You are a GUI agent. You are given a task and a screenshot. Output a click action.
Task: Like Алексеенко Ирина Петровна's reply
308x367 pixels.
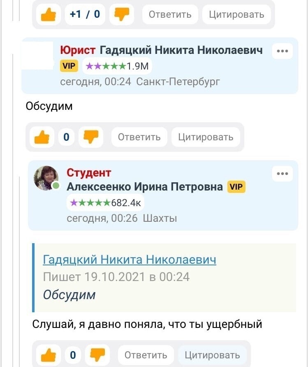[49, 355]
